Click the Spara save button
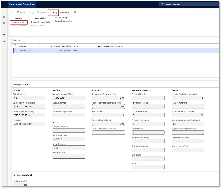Viewport: 222px width, 189px height. click(21, 12)
